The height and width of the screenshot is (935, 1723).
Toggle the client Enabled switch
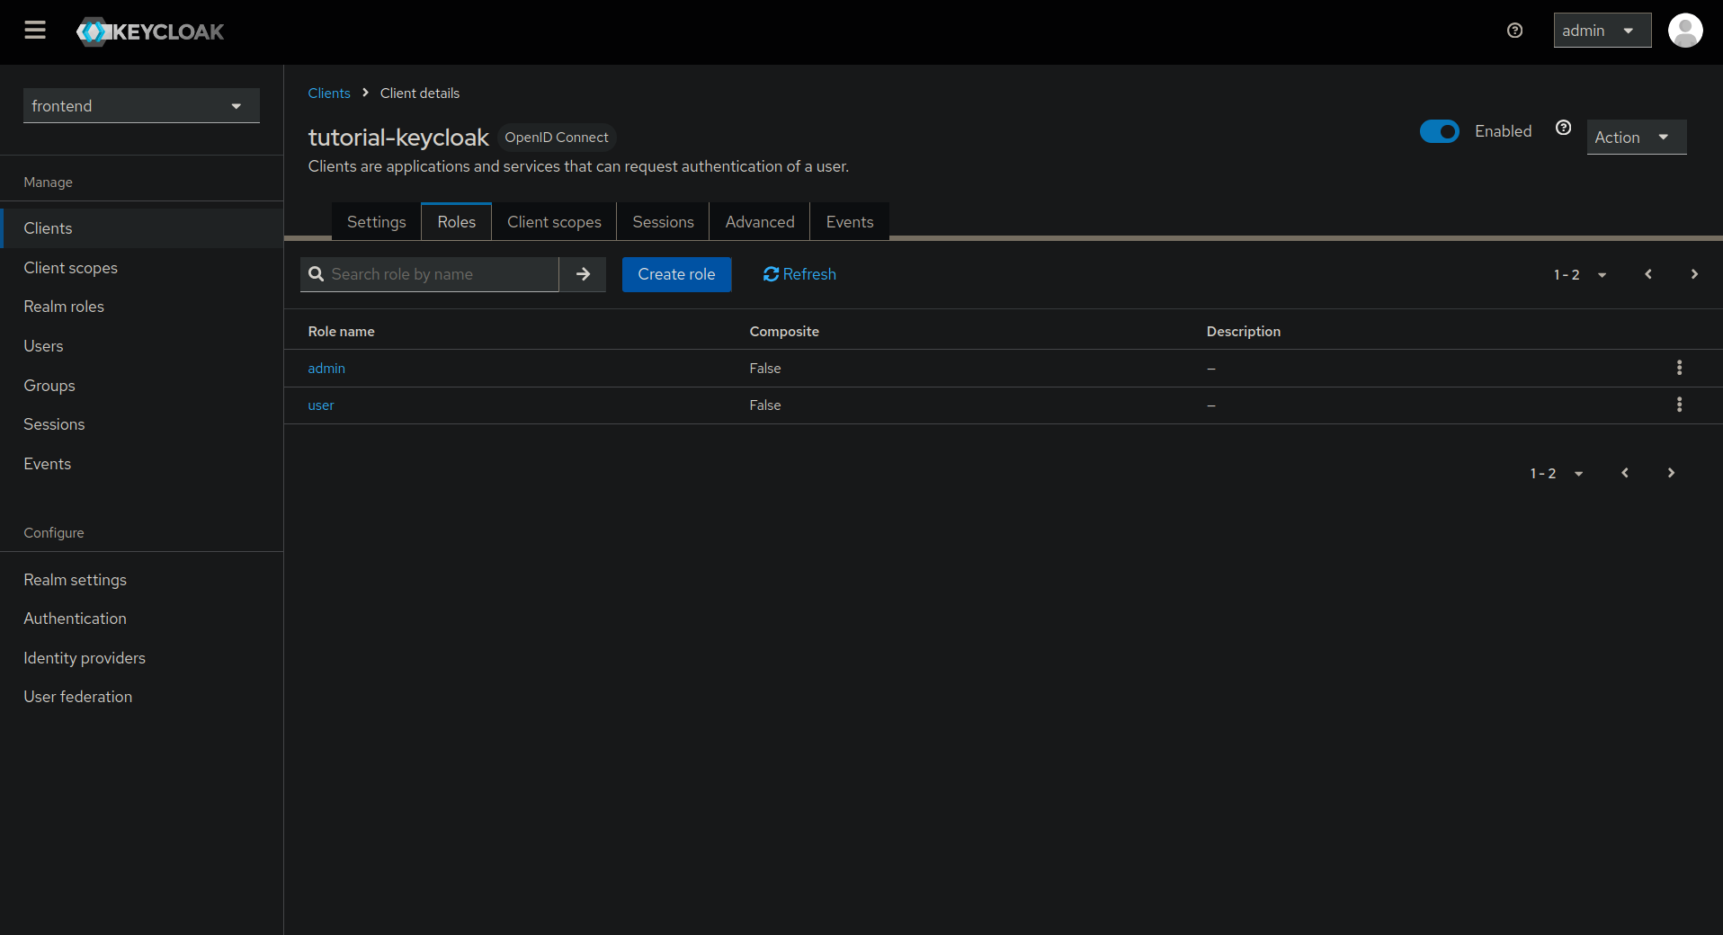[x=1439, y=131]
